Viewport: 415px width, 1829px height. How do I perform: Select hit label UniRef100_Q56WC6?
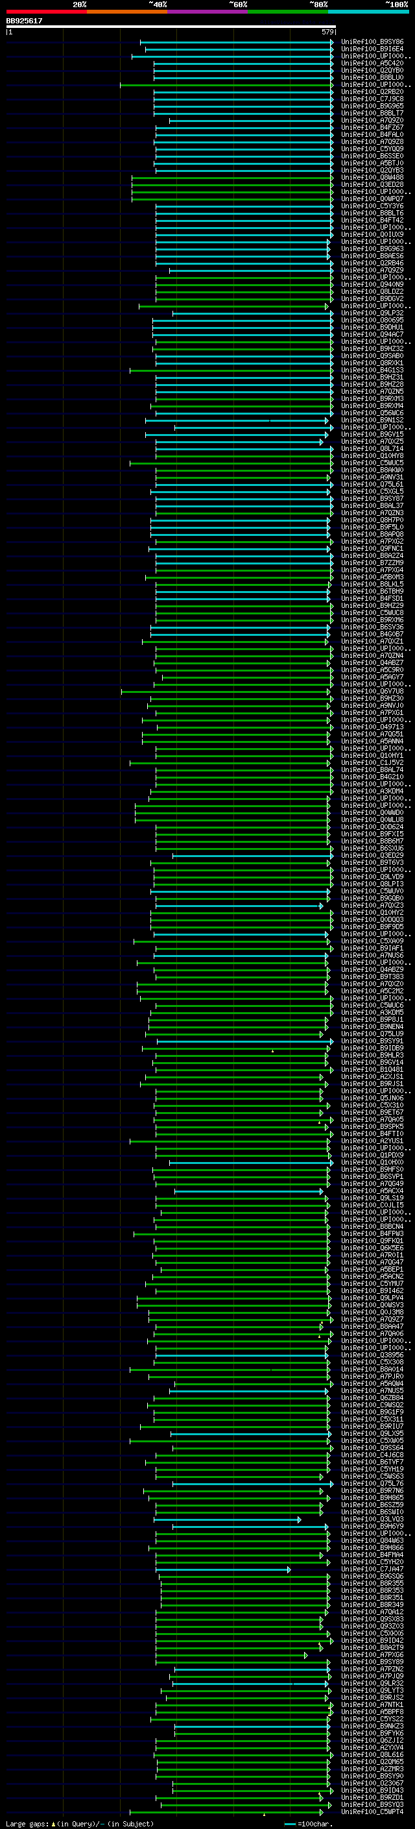coord(372,413)
